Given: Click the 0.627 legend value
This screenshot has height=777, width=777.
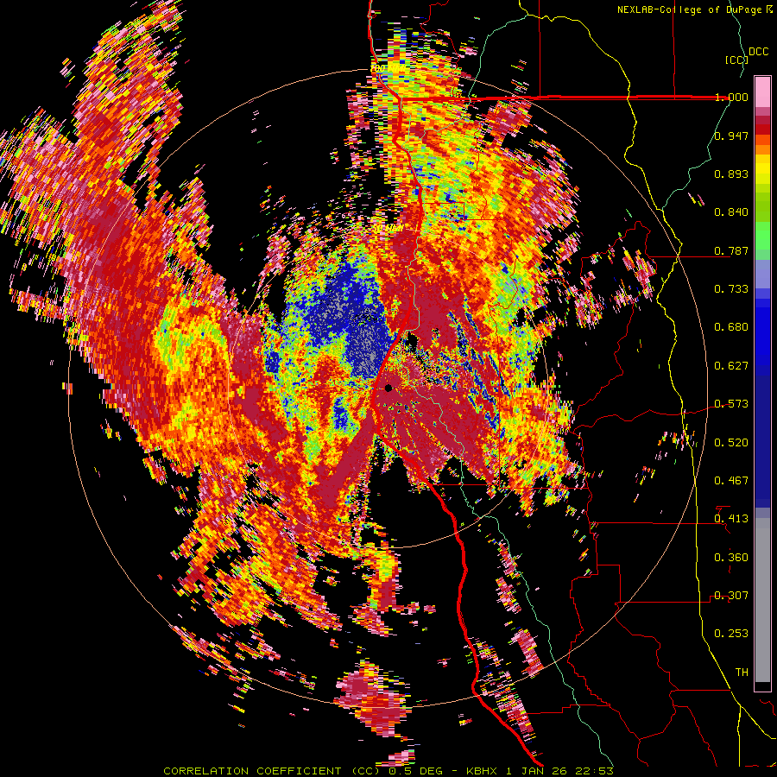Looking at the screenshot, I should tap(731, 366).
